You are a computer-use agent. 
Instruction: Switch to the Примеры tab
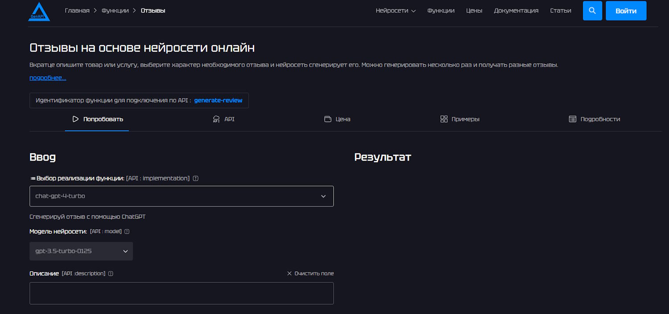[x=460, y=119]
